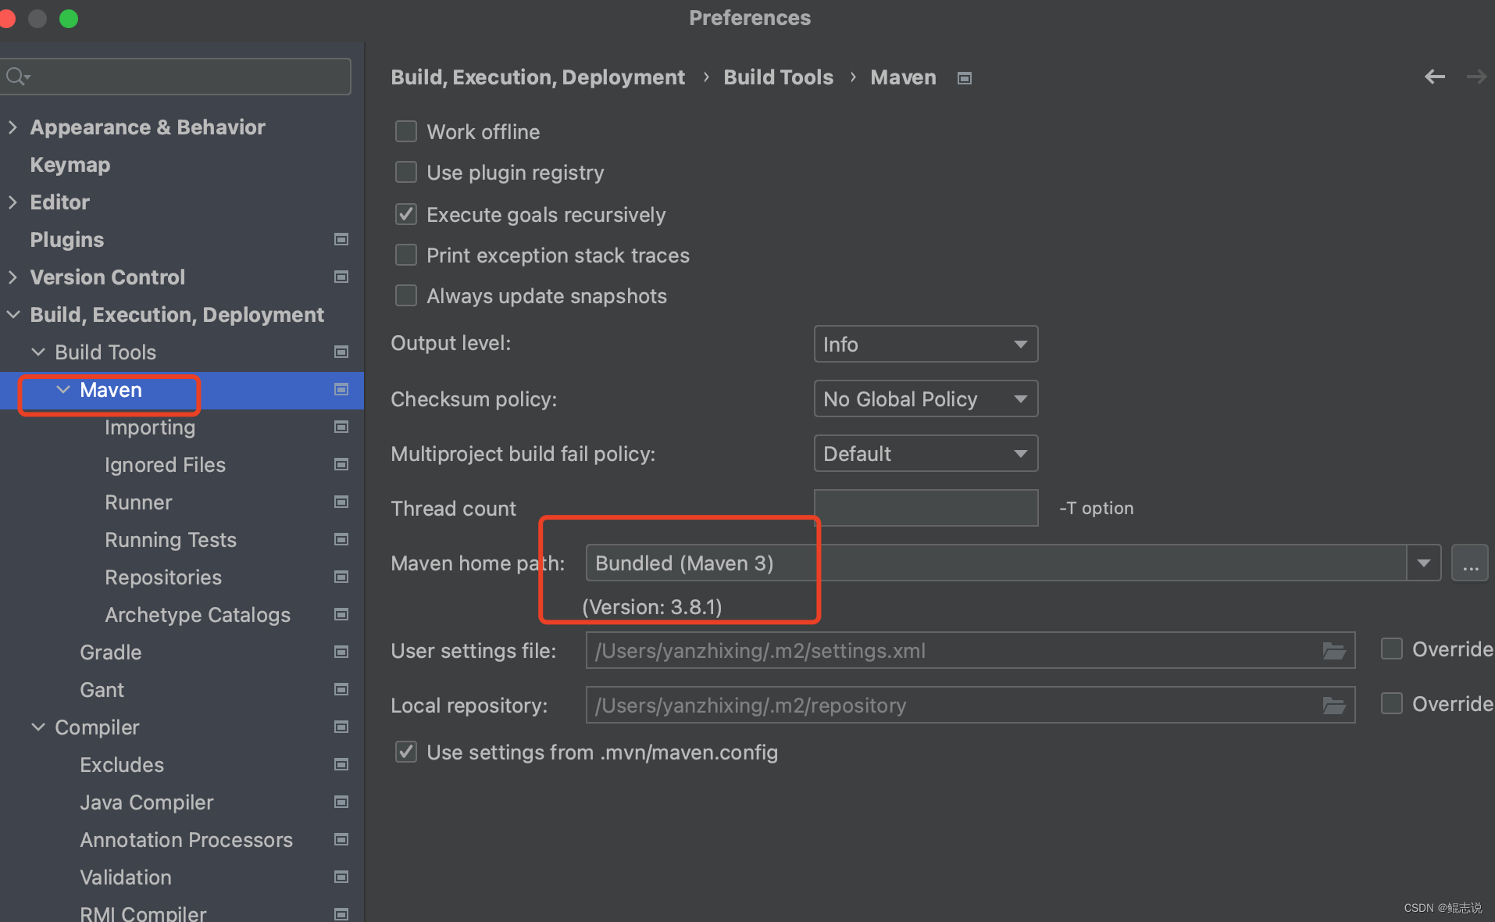Click project-level icon beside RMI Compiler
Image resolution: width=1495 pixels, height=922 pixels.
pyautogui.click(x=341, y=913)
